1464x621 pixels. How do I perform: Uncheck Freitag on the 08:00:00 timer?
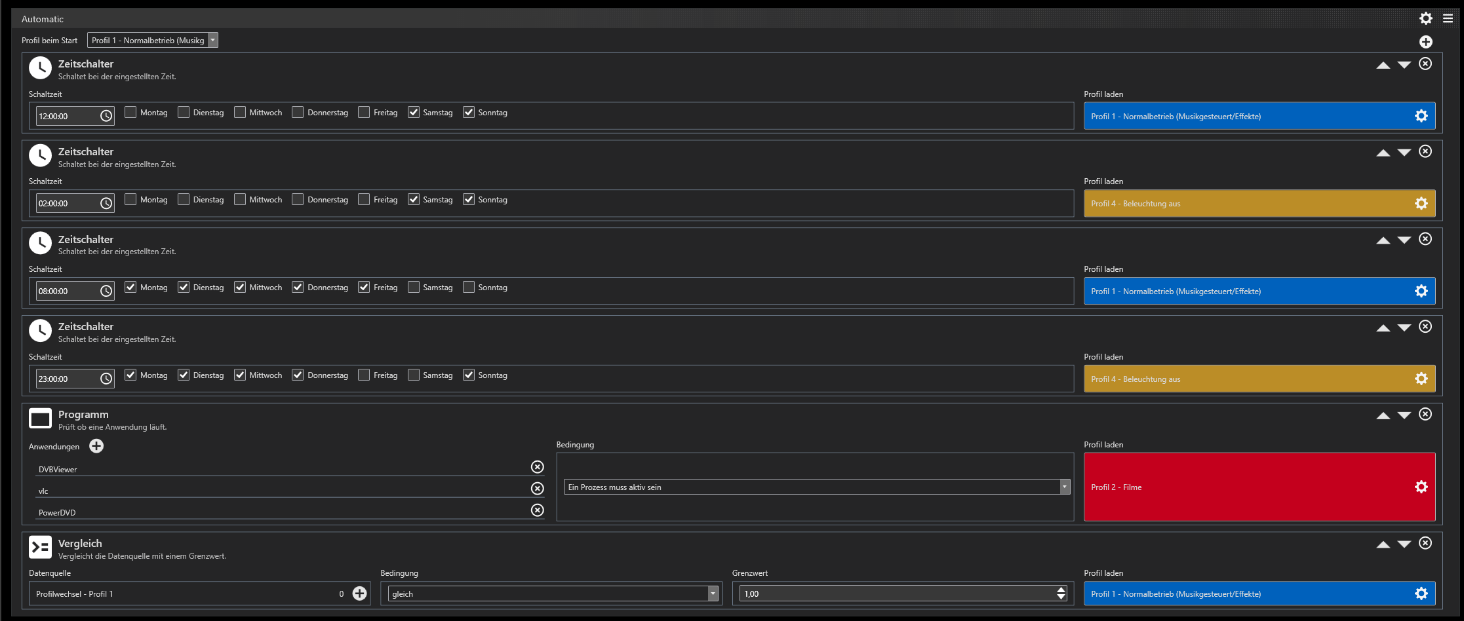364,288
